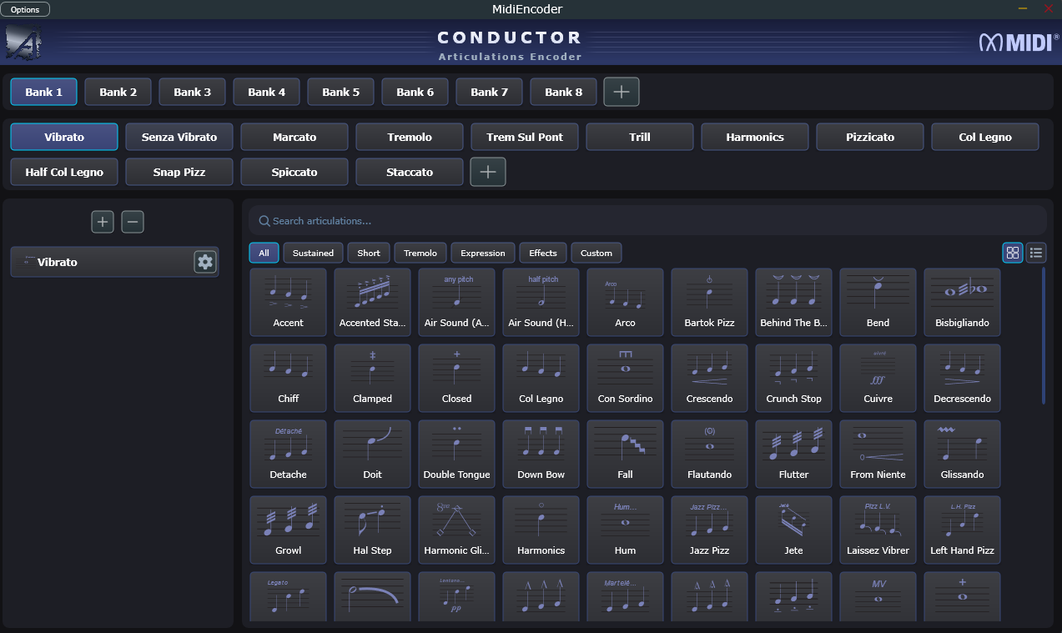
Task: Choose the Glissando tile
Action: 962,454
